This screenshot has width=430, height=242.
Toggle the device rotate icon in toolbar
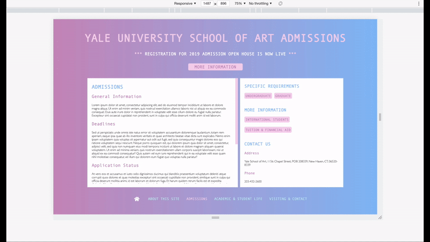(280, 4)
